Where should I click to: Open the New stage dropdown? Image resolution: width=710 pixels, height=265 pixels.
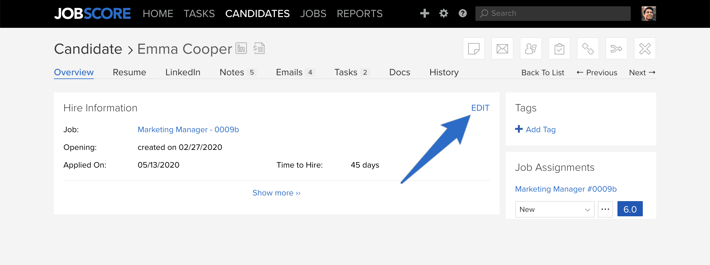[555, 209]
